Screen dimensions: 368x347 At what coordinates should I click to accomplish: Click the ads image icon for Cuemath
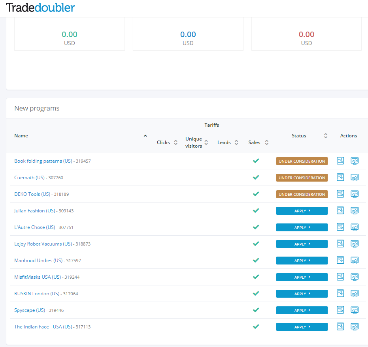(340, 177)
